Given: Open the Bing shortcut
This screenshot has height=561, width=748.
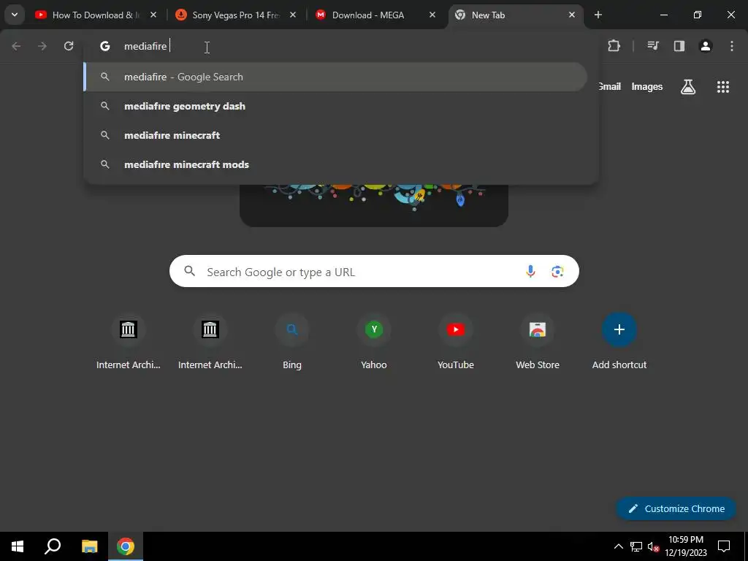Looking at the screenshot, I should 292,342.
